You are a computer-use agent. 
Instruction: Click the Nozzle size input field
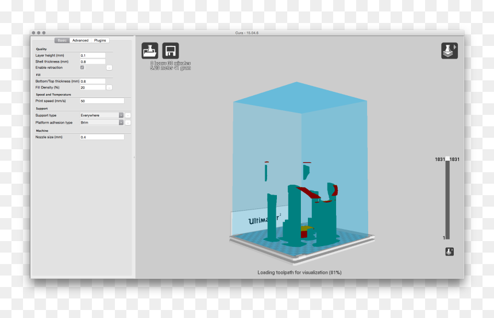(102, 137)
